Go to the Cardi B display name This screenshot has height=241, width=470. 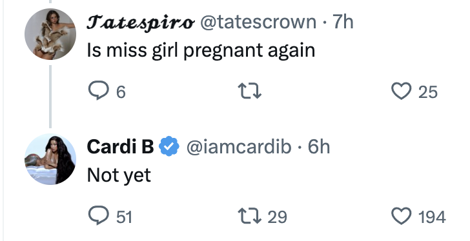point(120,146)
